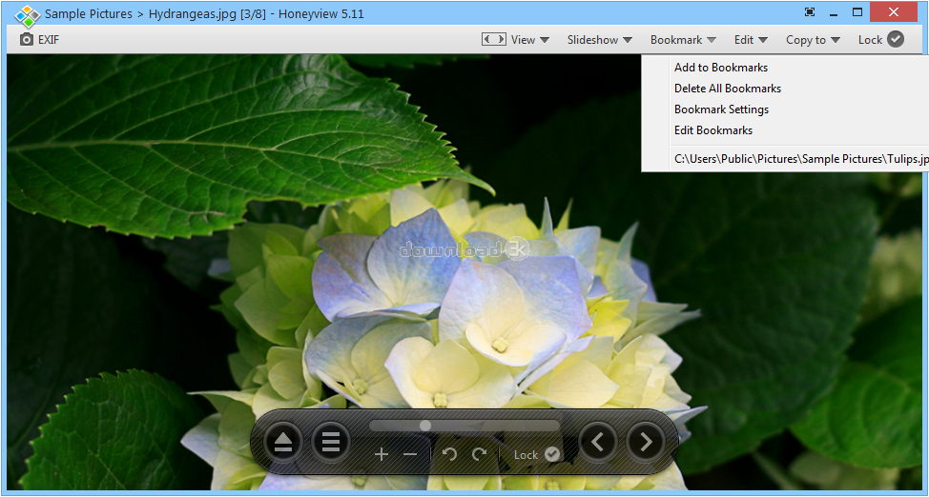Choose Delete All Bookmarks
The height and width of the screenshot is (497, 929).
point(728,89)
